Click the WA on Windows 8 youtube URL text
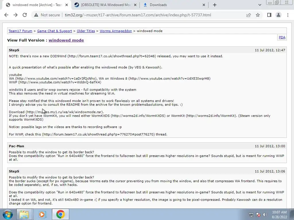Image resolution: width=294 pixels, height=220 pixels. coord(169,78)
